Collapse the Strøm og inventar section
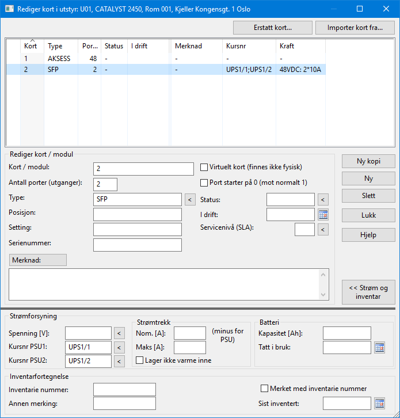This screenshot has width=400, height=418. point(368,292)
